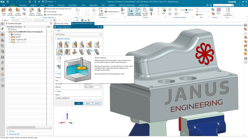Viewport: 248px width, 139px height.
Task: Open the Post Configurator tool
Action: [228, 12]
